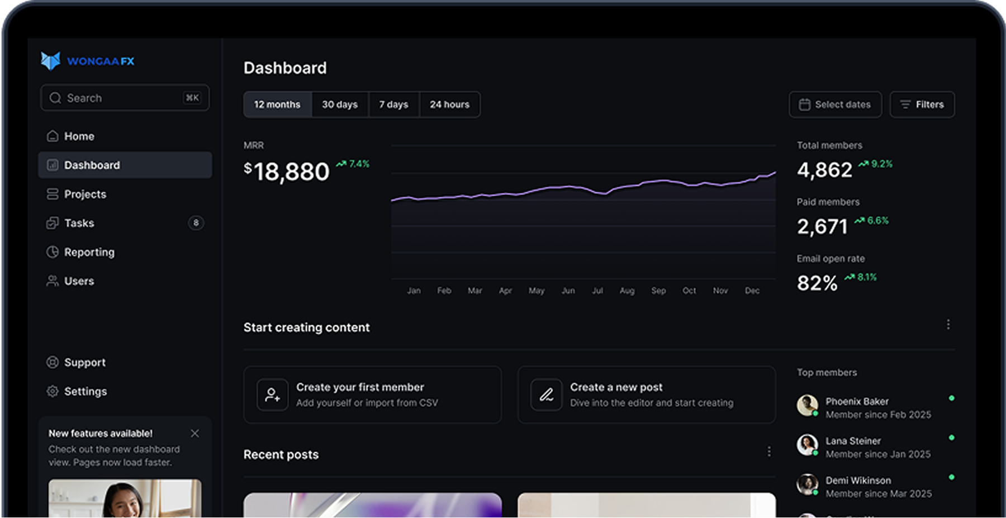This screenshot has width=1006, height=518.
Task: Click the Tasks count badge
Action: pos(196,223)
